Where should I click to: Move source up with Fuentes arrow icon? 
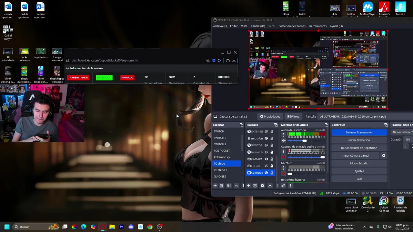click(x=270, y=186)
